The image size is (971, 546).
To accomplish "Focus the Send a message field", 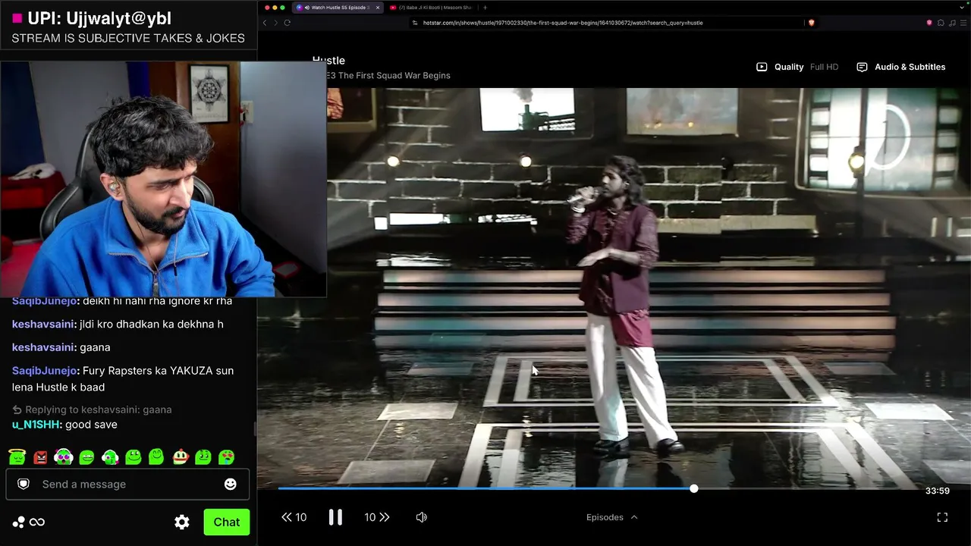I will tap(127, 484).
